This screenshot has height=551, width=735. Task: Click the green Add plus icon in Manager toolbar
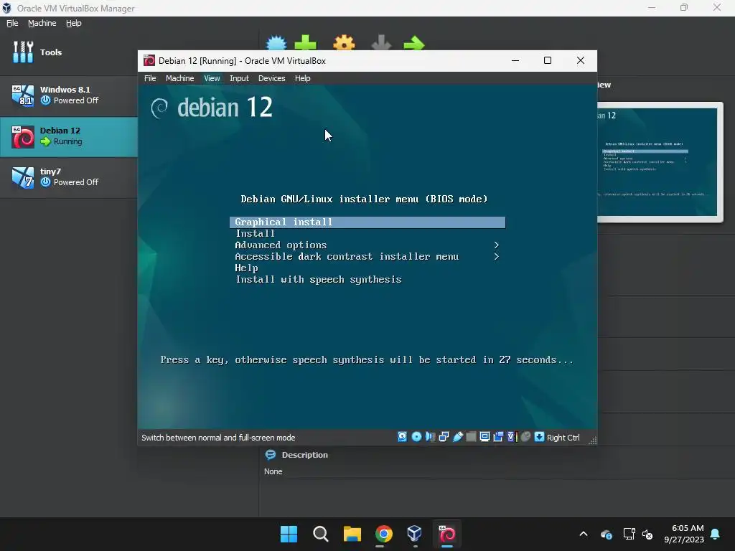point(305,43)
